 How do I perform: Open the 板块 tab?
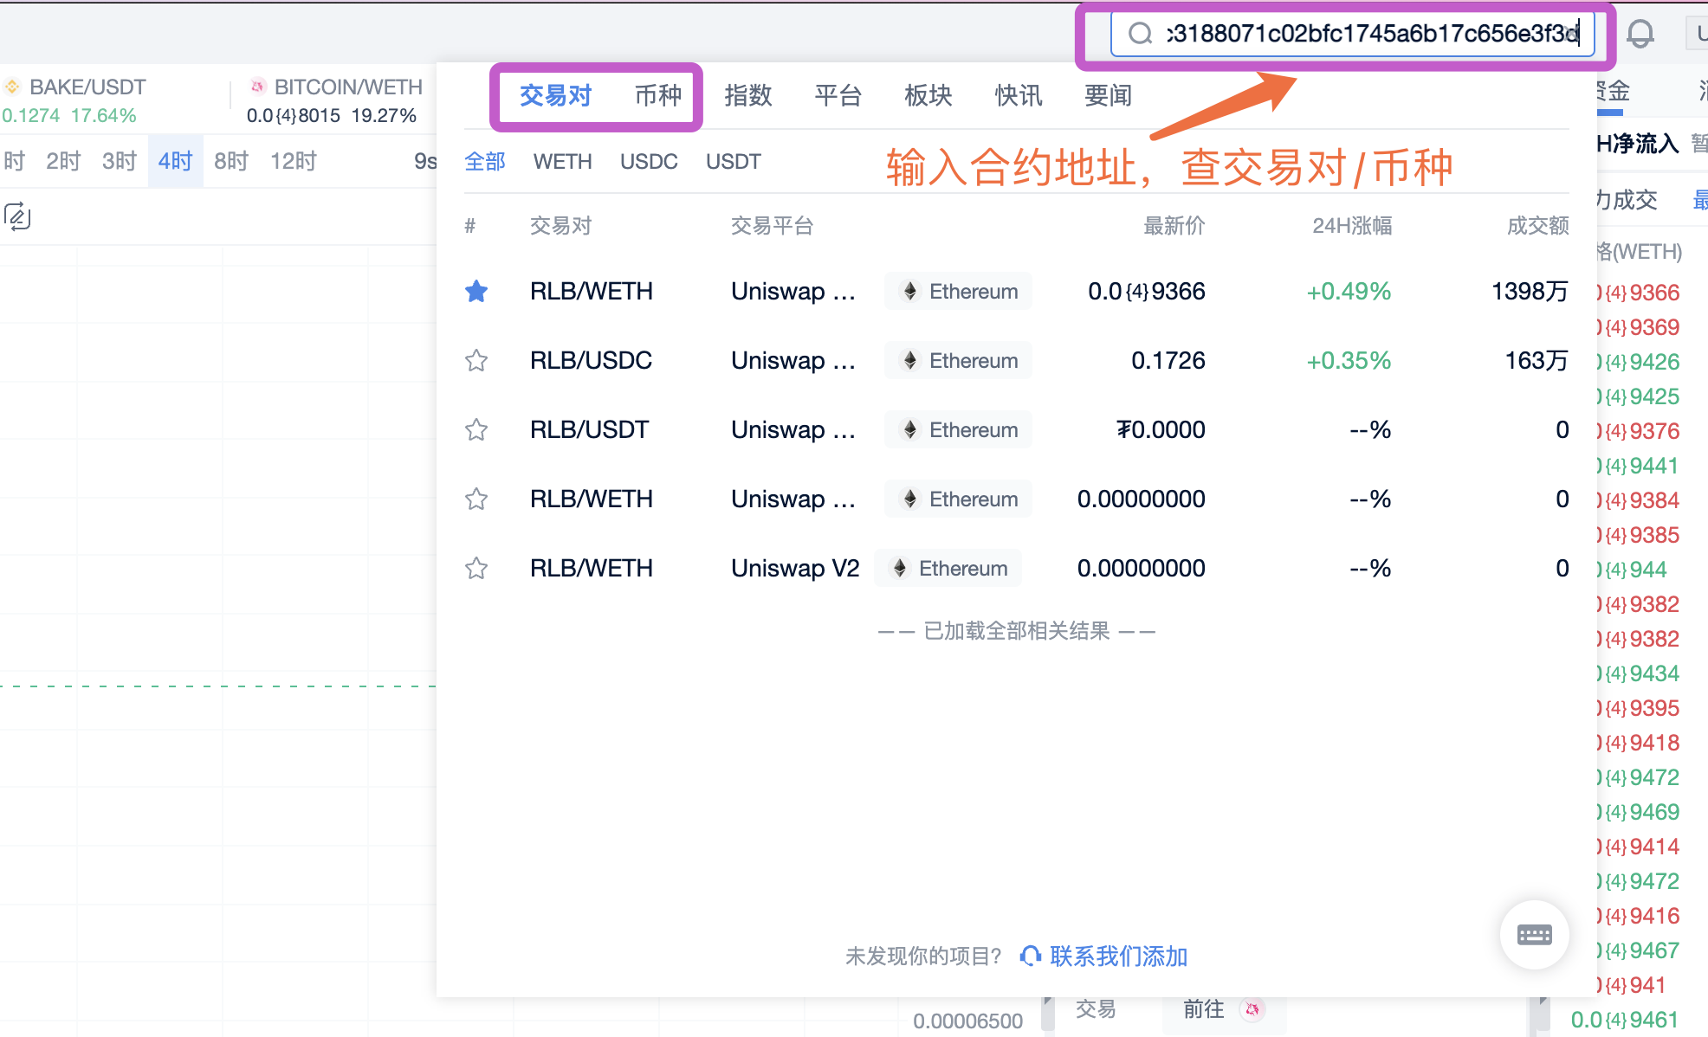928,95
